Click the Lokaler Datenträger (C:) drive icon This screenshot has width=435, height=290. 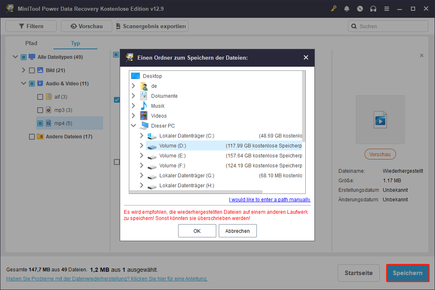(x=152, y=136)
